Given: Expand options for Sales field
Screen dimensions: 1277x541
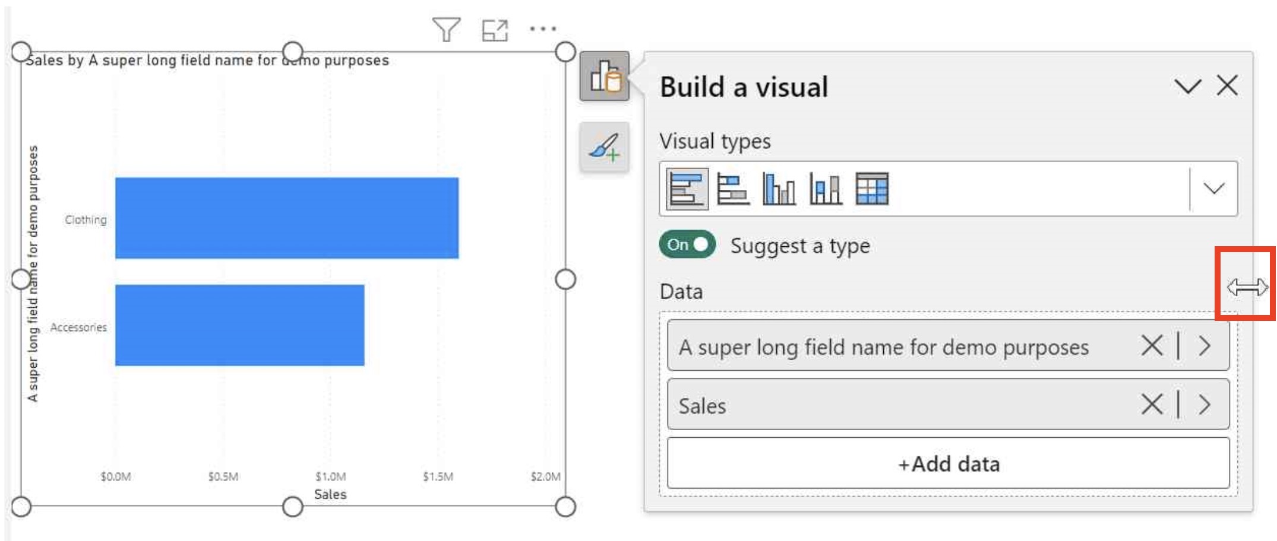Looking at the screenshot, I should [1204, 405].
